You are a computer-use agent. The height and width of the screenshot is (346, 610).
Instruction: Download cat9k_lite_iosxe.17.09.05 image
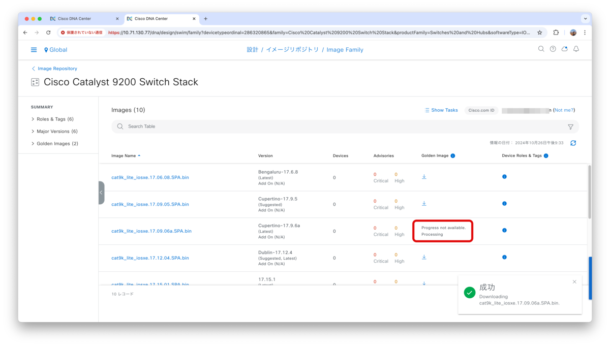point(424,204)
